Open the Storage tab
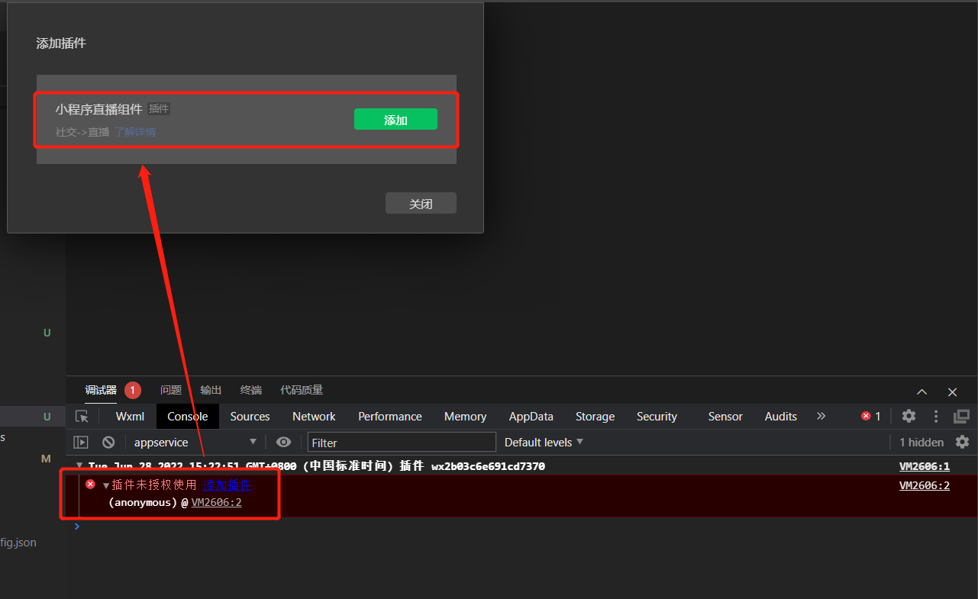The height and width of the screenshot is (599, 978). (595, 417)
